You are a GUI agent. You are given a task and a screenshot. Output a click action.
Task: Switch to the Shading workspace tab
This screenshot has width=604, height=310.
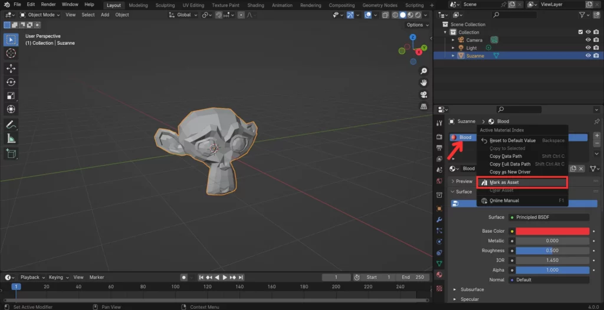(256, 5)
